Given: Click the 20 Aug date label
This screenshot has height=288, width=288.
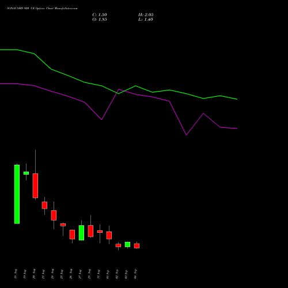Looking at the screenshot, I should pos(34,274).
